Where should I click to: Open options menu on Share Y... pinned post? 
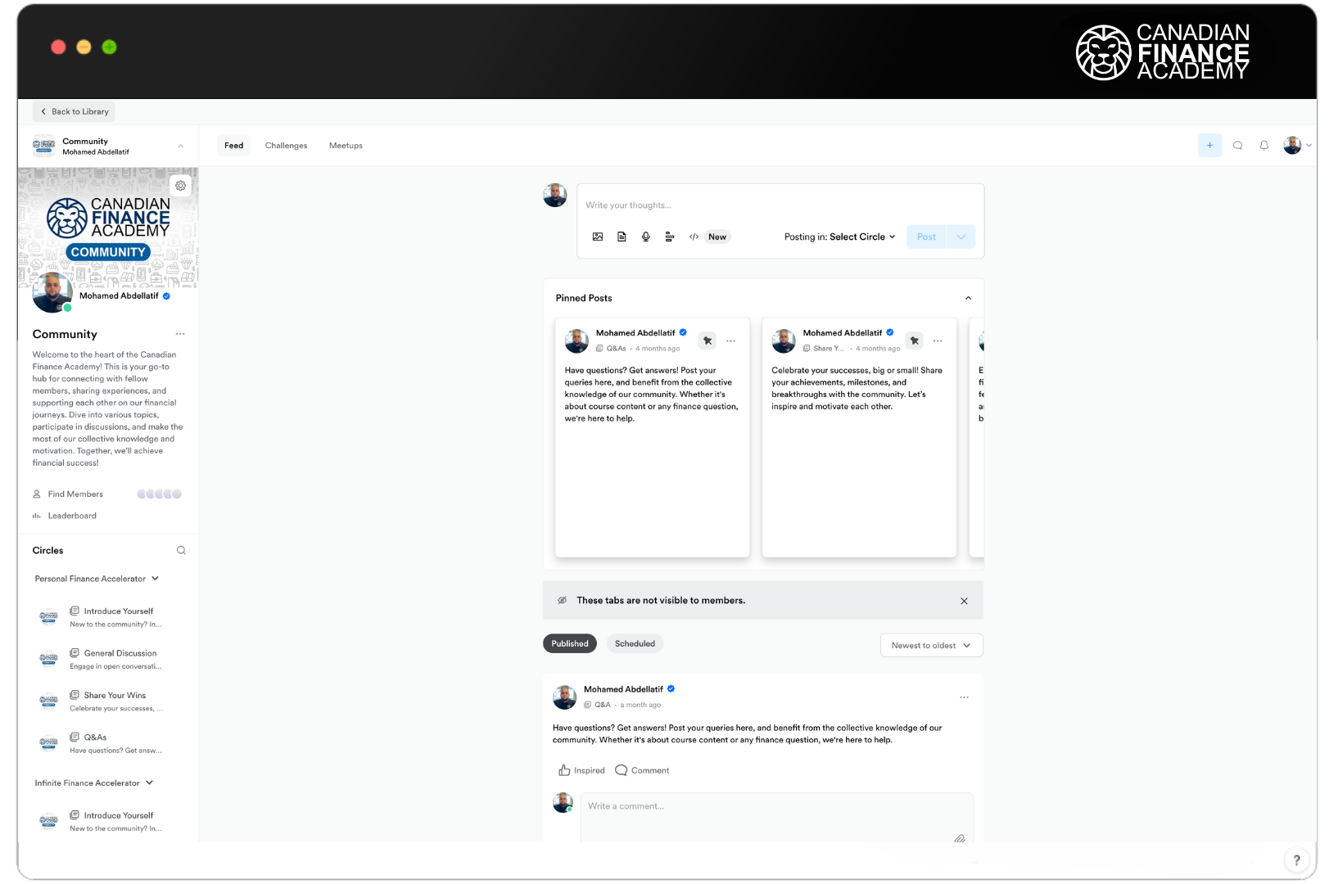938,341
